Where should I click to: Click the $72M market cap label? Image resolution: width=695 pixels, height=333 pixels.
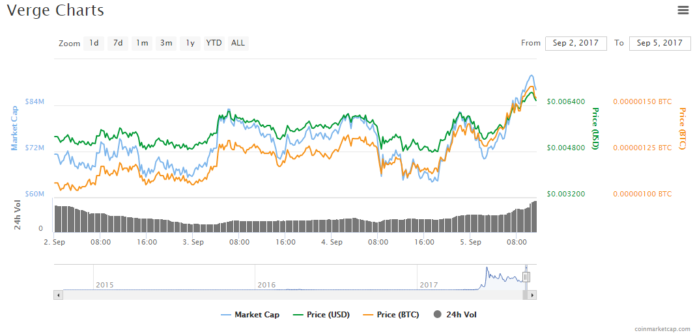pyautogui.click(x=35, y=148)
